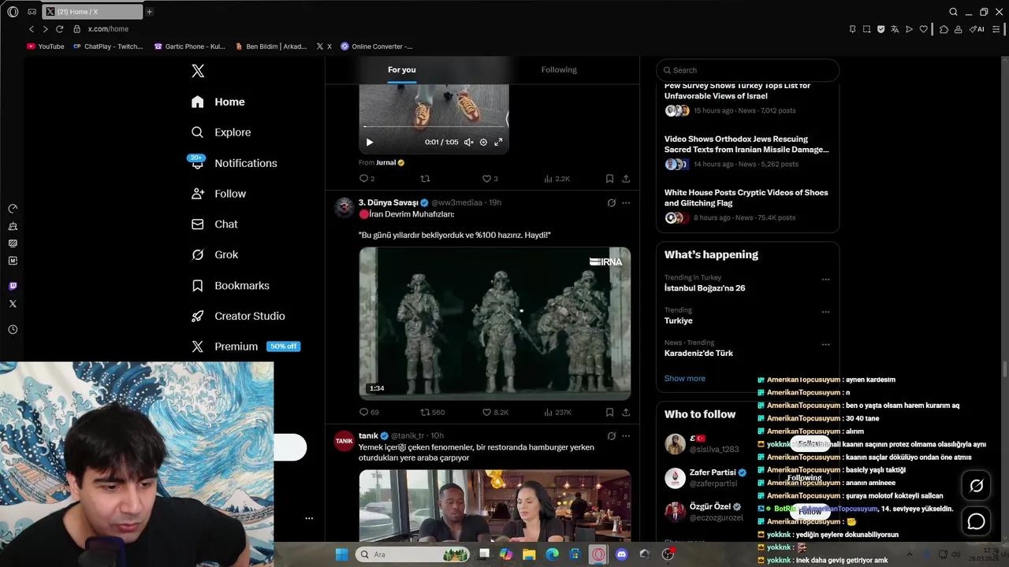Like the Jurnal post with 3 likes
The width and height of the screenshot is (1009, 567).
(x=490, y=179)
